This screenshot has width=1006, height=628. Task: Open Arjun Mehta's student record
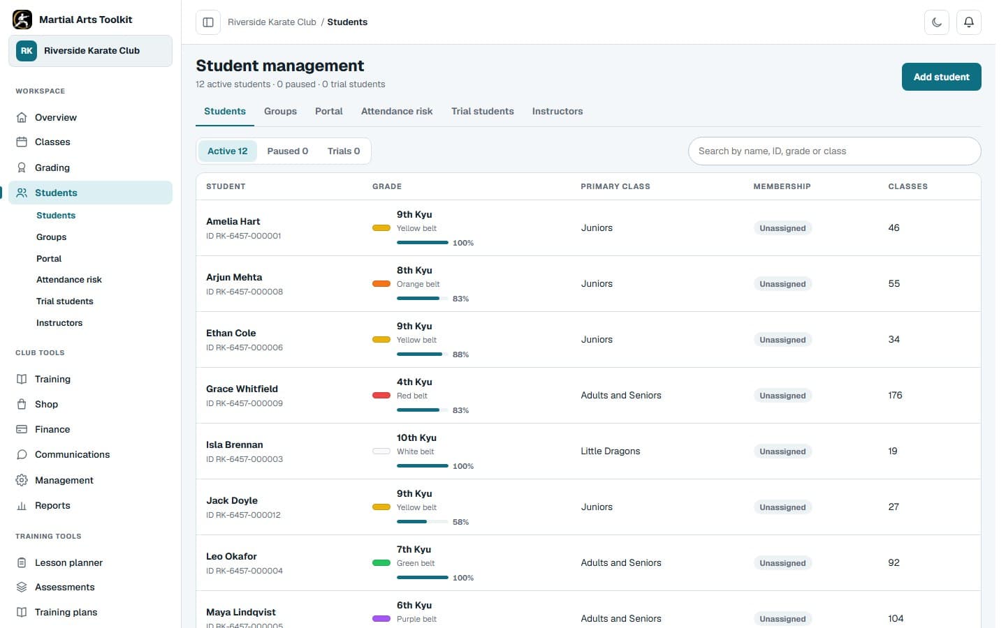click(588, 284)
